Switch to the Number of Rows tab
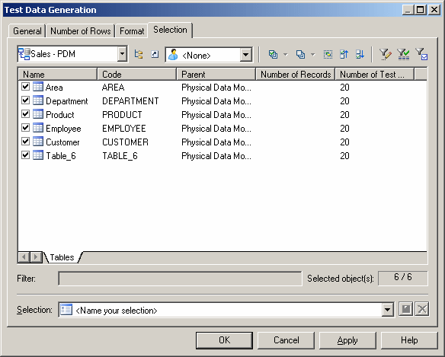Image resolution: width=445 pixels, height=357 pixels. (x=81, y=31)
